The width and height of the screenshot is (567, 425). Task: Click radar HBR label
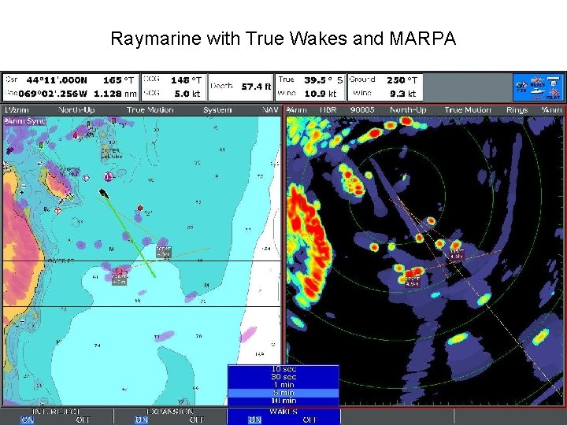click(328, 110)
